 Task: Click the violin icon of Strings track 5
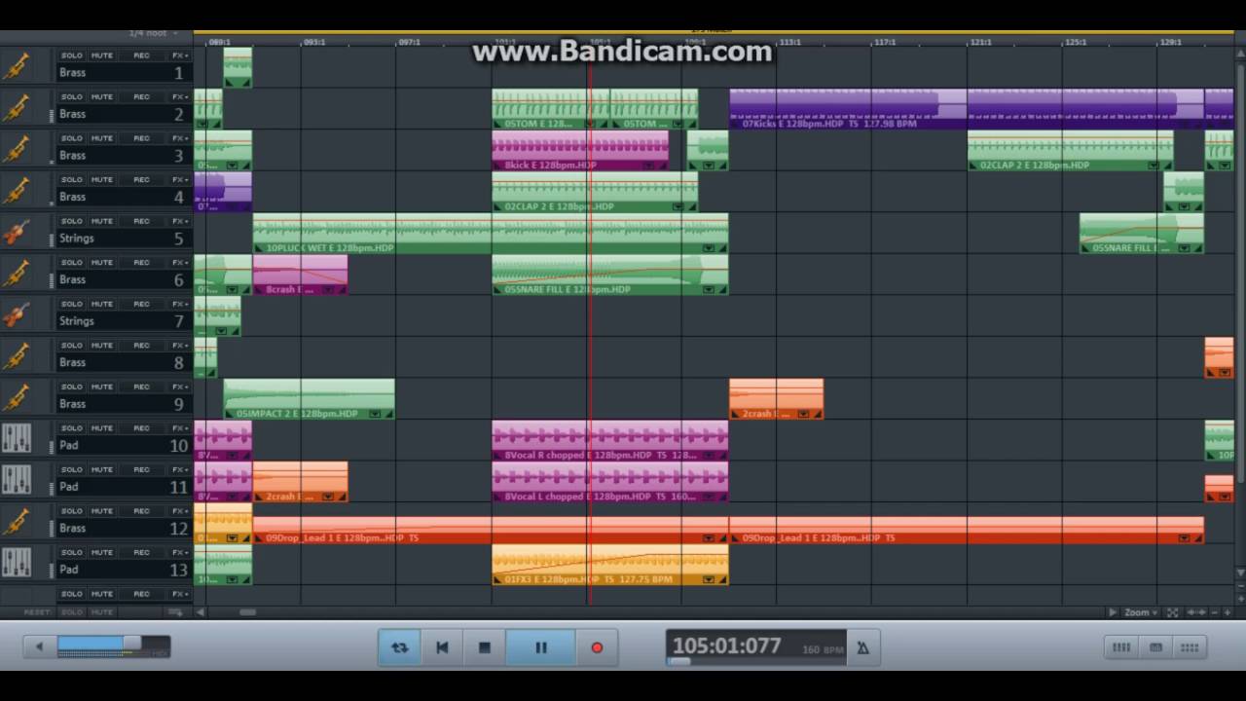(17, 232)
